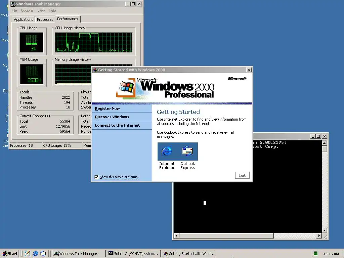
Task: Click the Getting Started heading text
Action: 178,112
